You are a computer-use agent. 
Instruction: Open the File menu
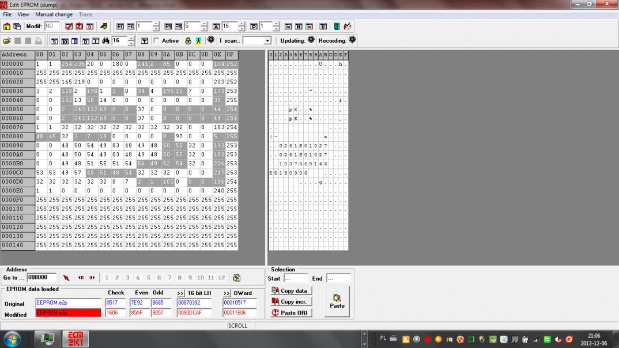(x=7, y=14)
